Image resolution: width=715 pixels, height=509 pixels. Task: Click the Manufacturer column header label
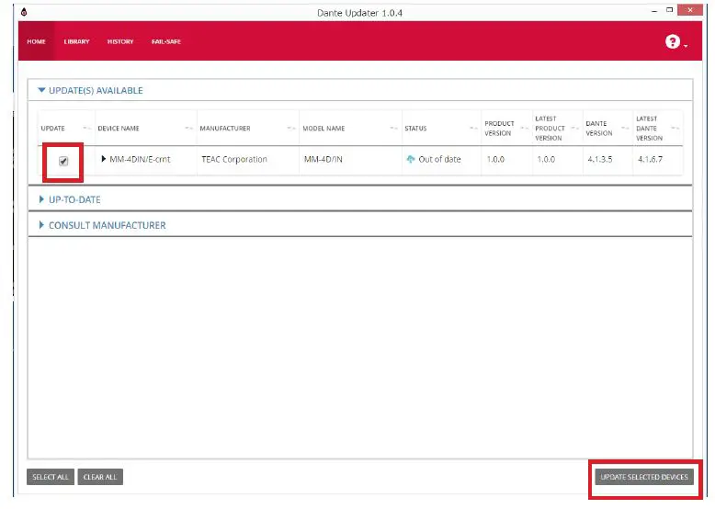click(x=225, y=128)
